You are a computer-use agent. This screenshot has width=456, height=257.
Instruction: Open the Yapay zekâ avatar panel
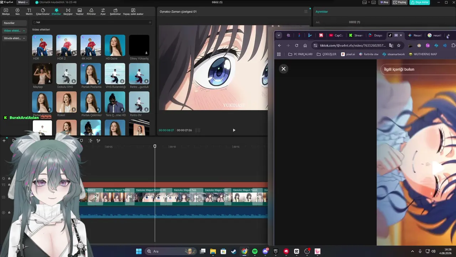pyautogui.click(x=133, y=12)
